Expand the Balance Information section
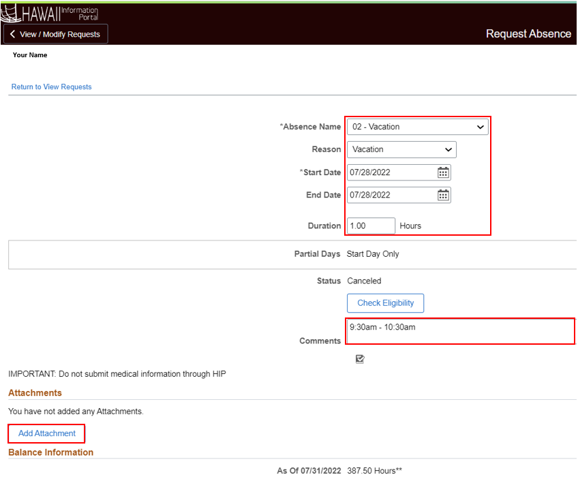The image size is (578, 481). pos(50,452)
